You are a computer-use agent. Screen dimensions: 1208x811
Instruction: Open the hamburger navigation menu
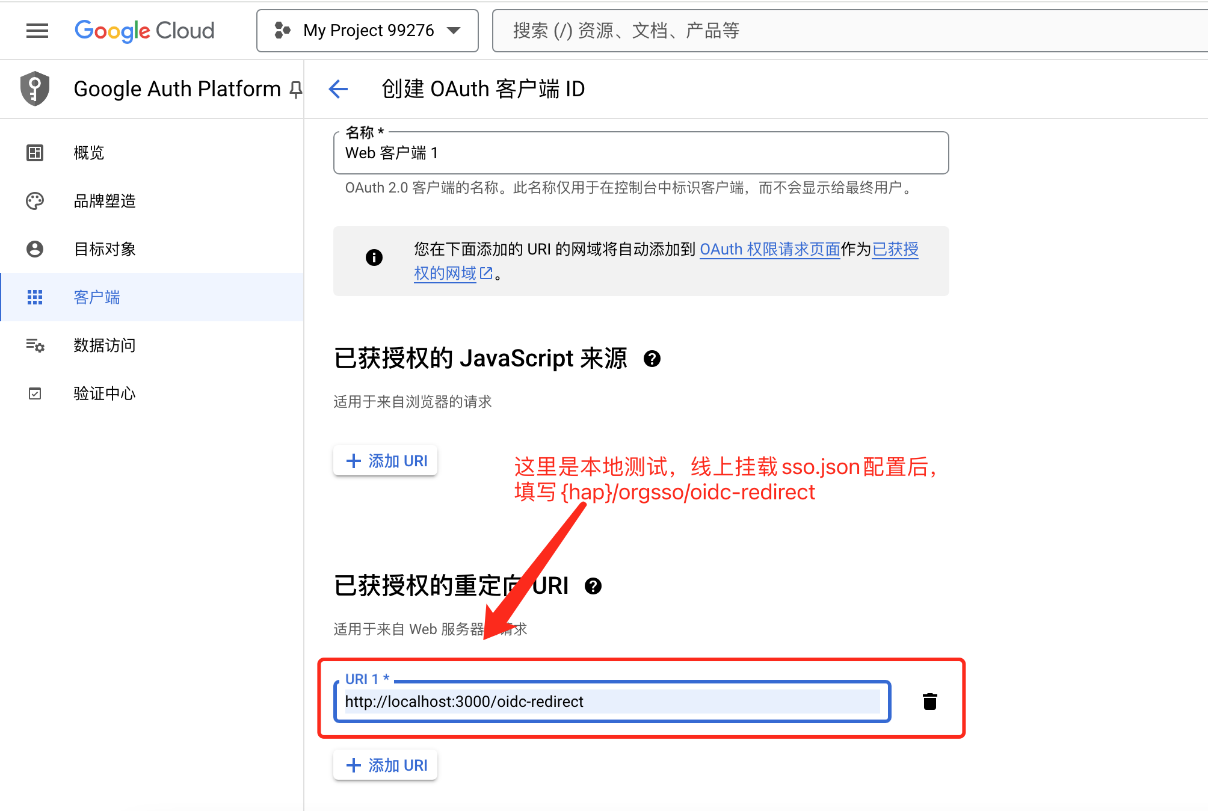[x=37, y=31]
